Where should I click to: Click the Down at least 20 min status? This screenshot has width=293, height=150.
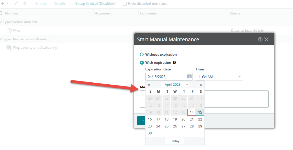pos(248,31)
